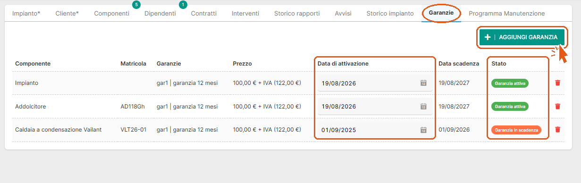Select the Impianto component cell
The height and width of the screenshot is (183, 581).
pos(27,83)
